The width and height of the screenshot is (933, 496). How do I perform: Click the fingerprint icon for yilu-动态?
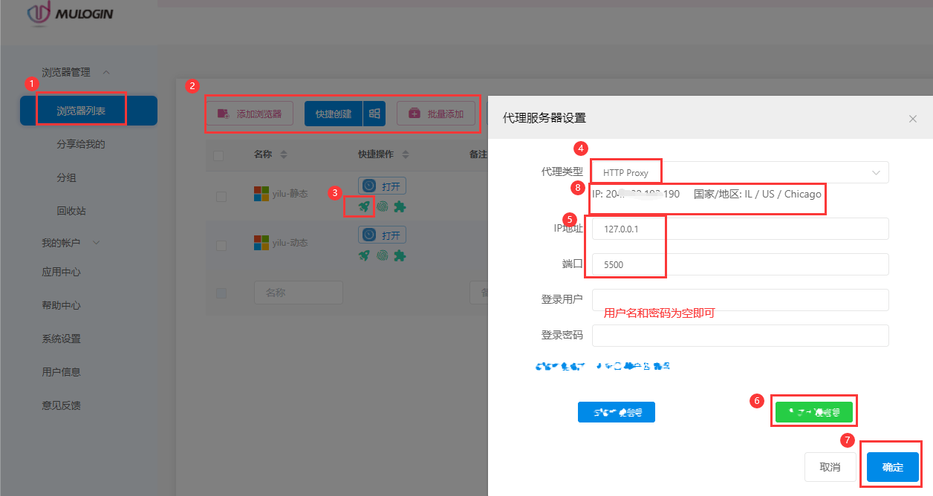(382, 255)
